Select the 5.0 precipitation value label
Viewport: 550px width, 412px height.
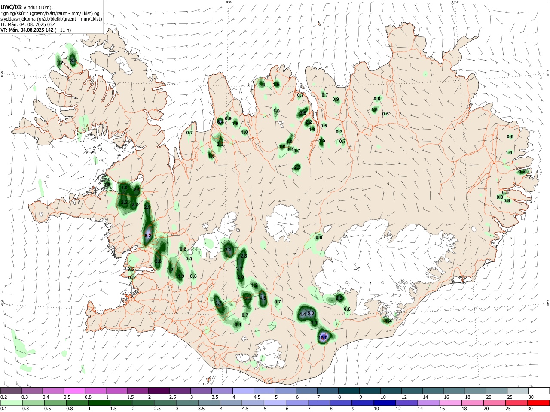(x=311, y=313)
